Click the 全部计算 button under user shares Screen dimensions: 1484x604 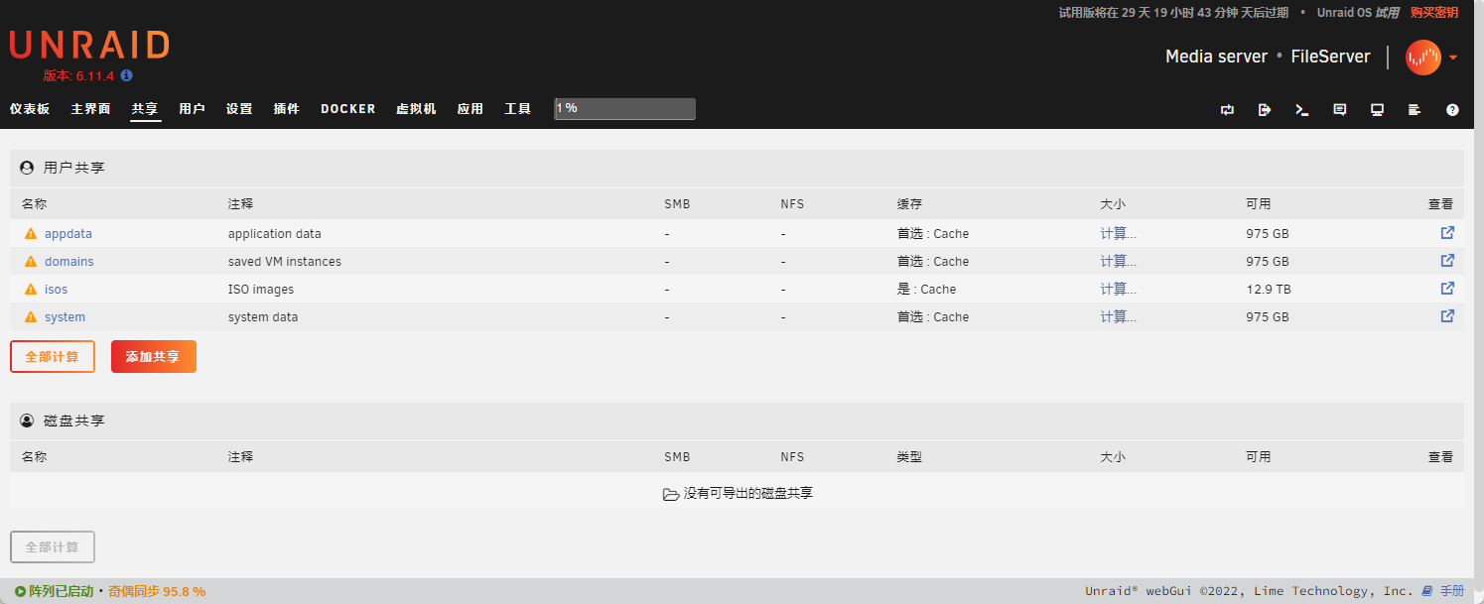[x=53, y=357]
